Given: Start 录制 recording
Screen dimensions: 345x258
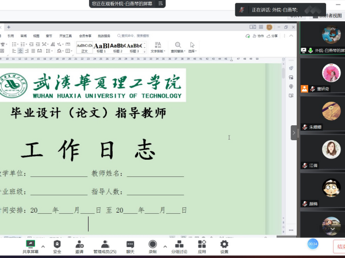Looking at the screenshot, I should tap(152, 247).
